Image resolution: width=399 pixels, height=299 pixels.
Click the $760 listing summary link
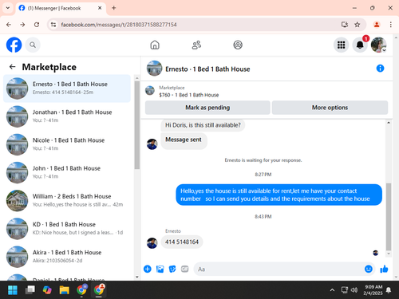point(189,95)
